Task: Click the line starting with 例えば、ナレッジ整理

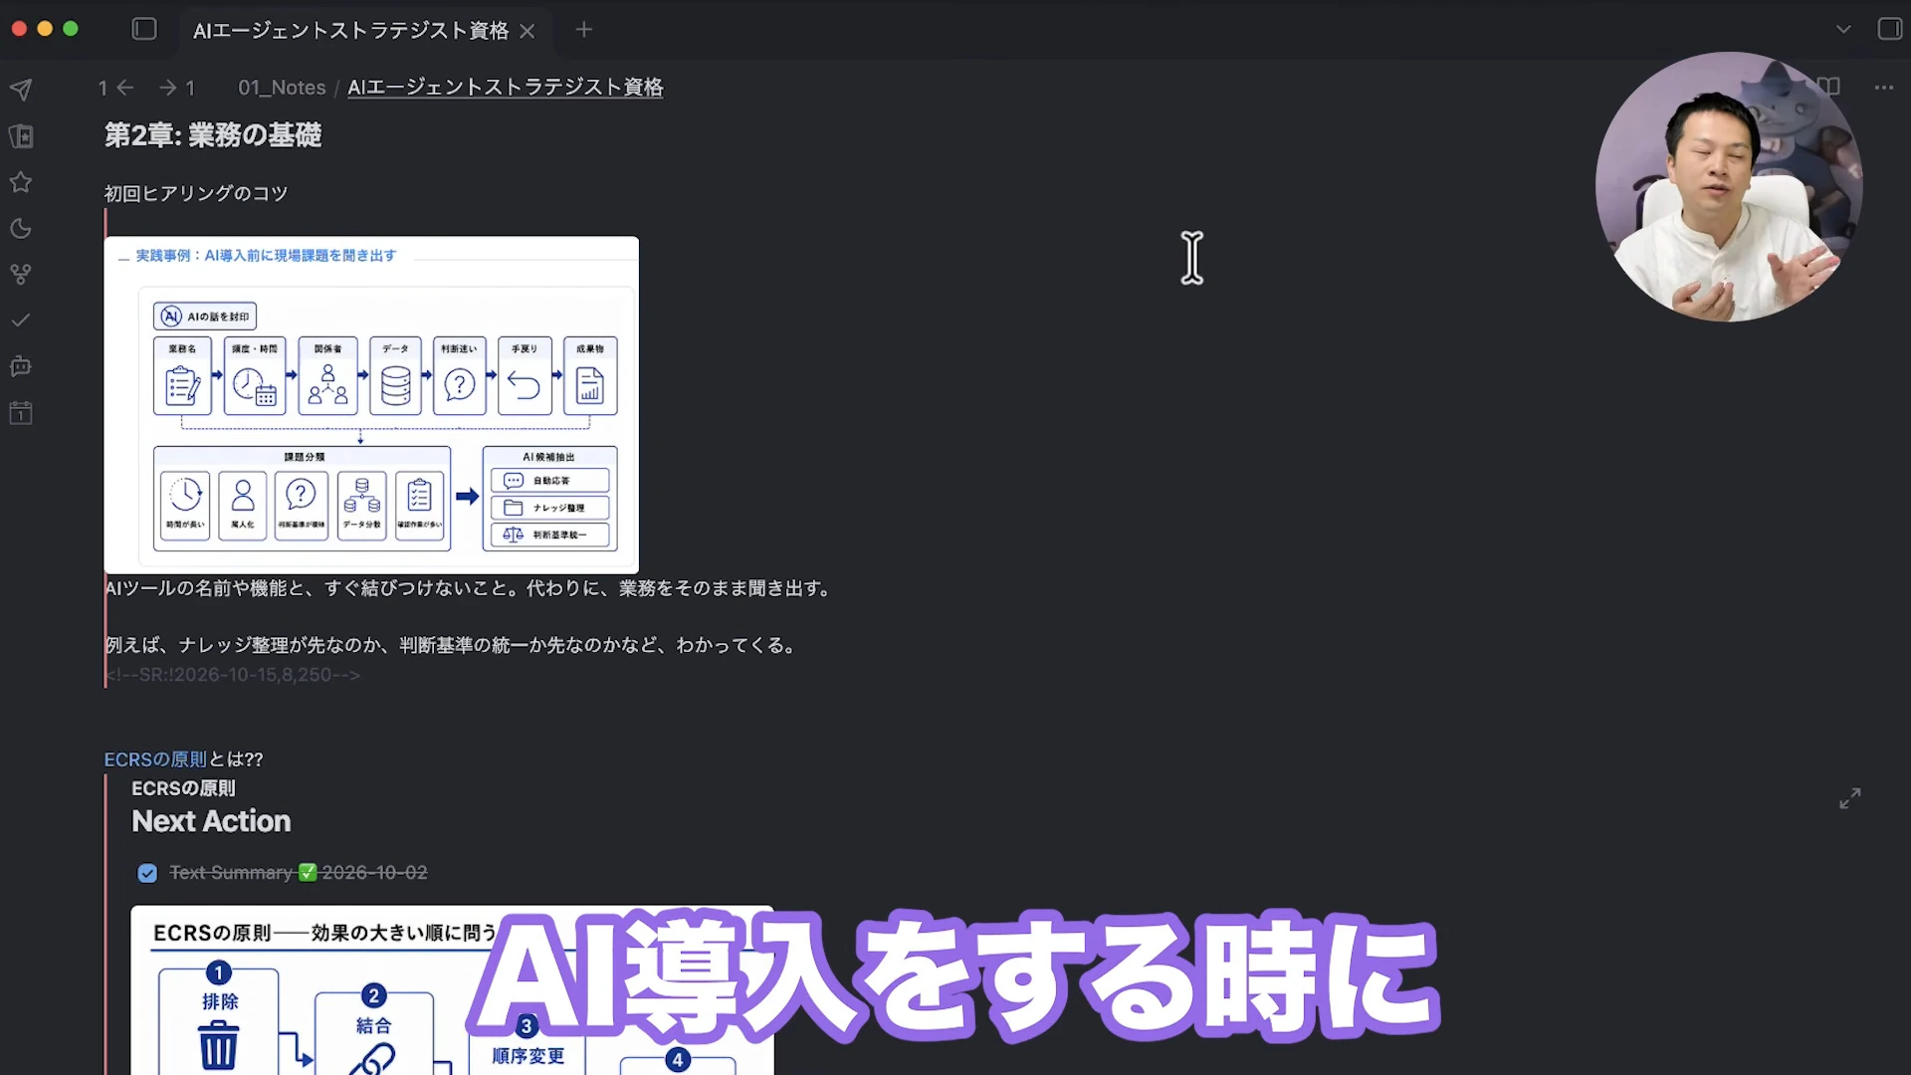Action: pos(453,645)
